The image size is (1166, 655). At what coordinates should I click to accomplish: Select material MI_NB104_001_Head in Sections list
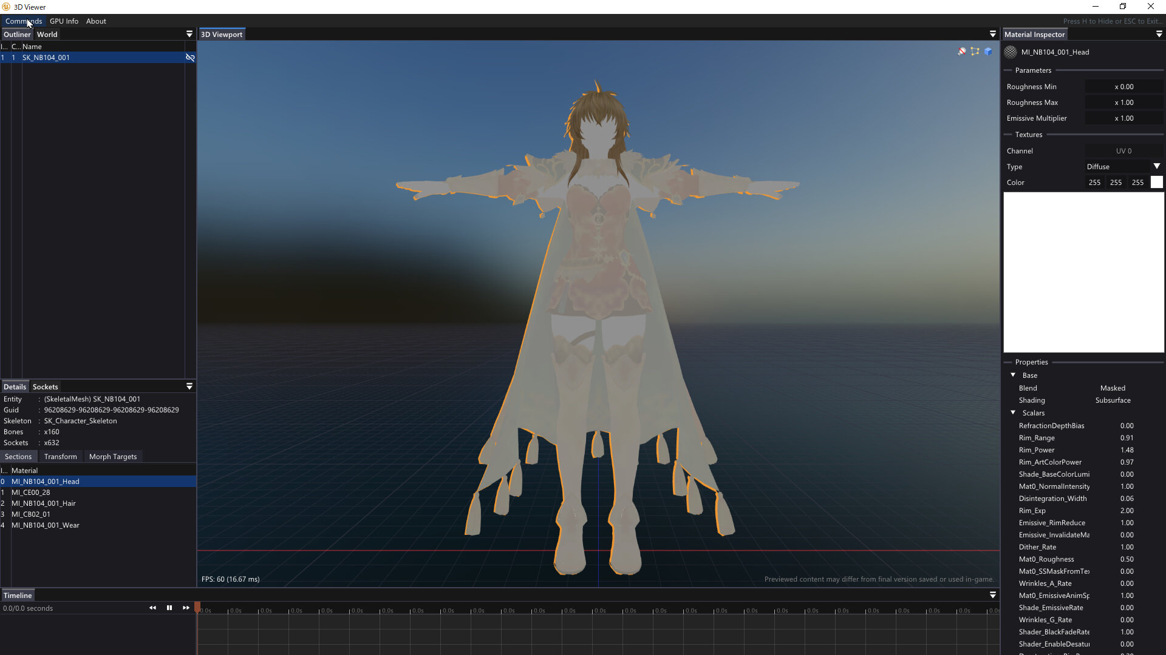point(98,482)
